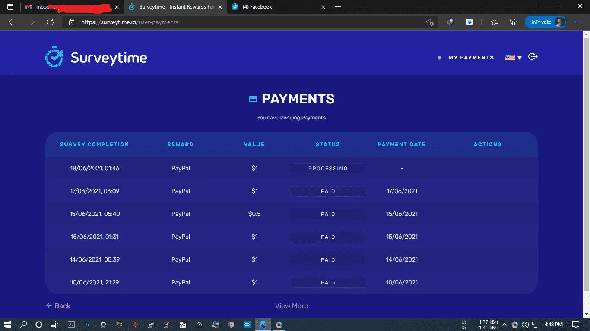
Task: Click the volume speaker tray icon
Action: (525, 324)
